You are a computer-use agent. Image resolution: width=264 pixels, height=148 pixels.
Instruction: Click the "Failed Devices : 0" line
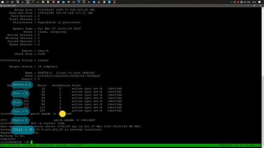[x=24, y=41]
